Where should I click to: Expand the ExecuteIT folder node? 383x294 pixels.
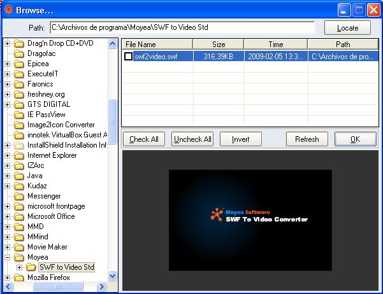pyautogui.click(x=7, y=74)
